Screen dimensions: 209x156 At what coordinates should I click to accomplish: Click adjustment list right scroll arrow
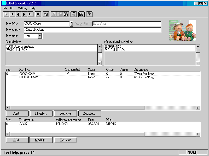(198, 134)
